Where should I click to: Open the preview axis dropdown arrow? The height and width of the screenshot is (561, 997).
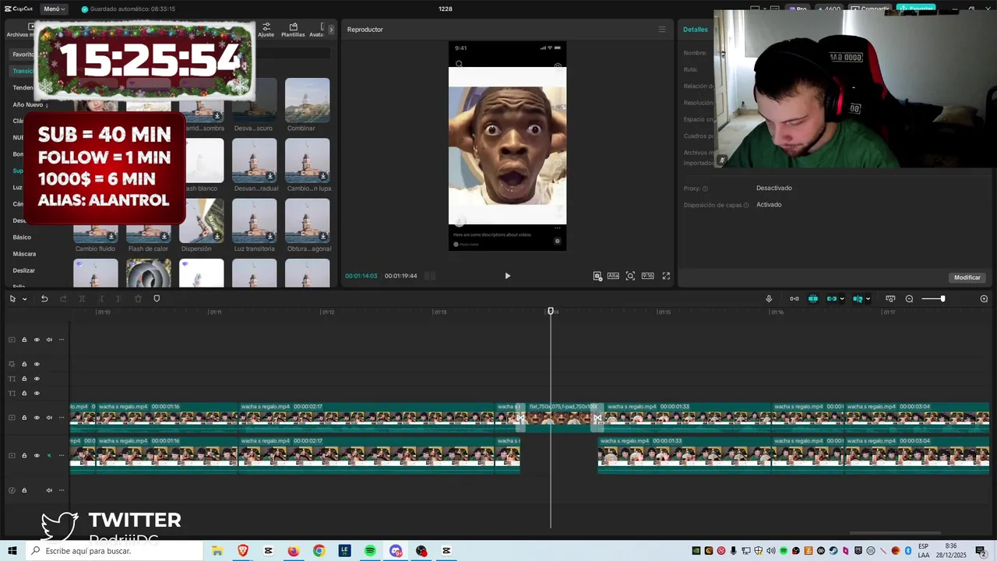click(868, 299)
